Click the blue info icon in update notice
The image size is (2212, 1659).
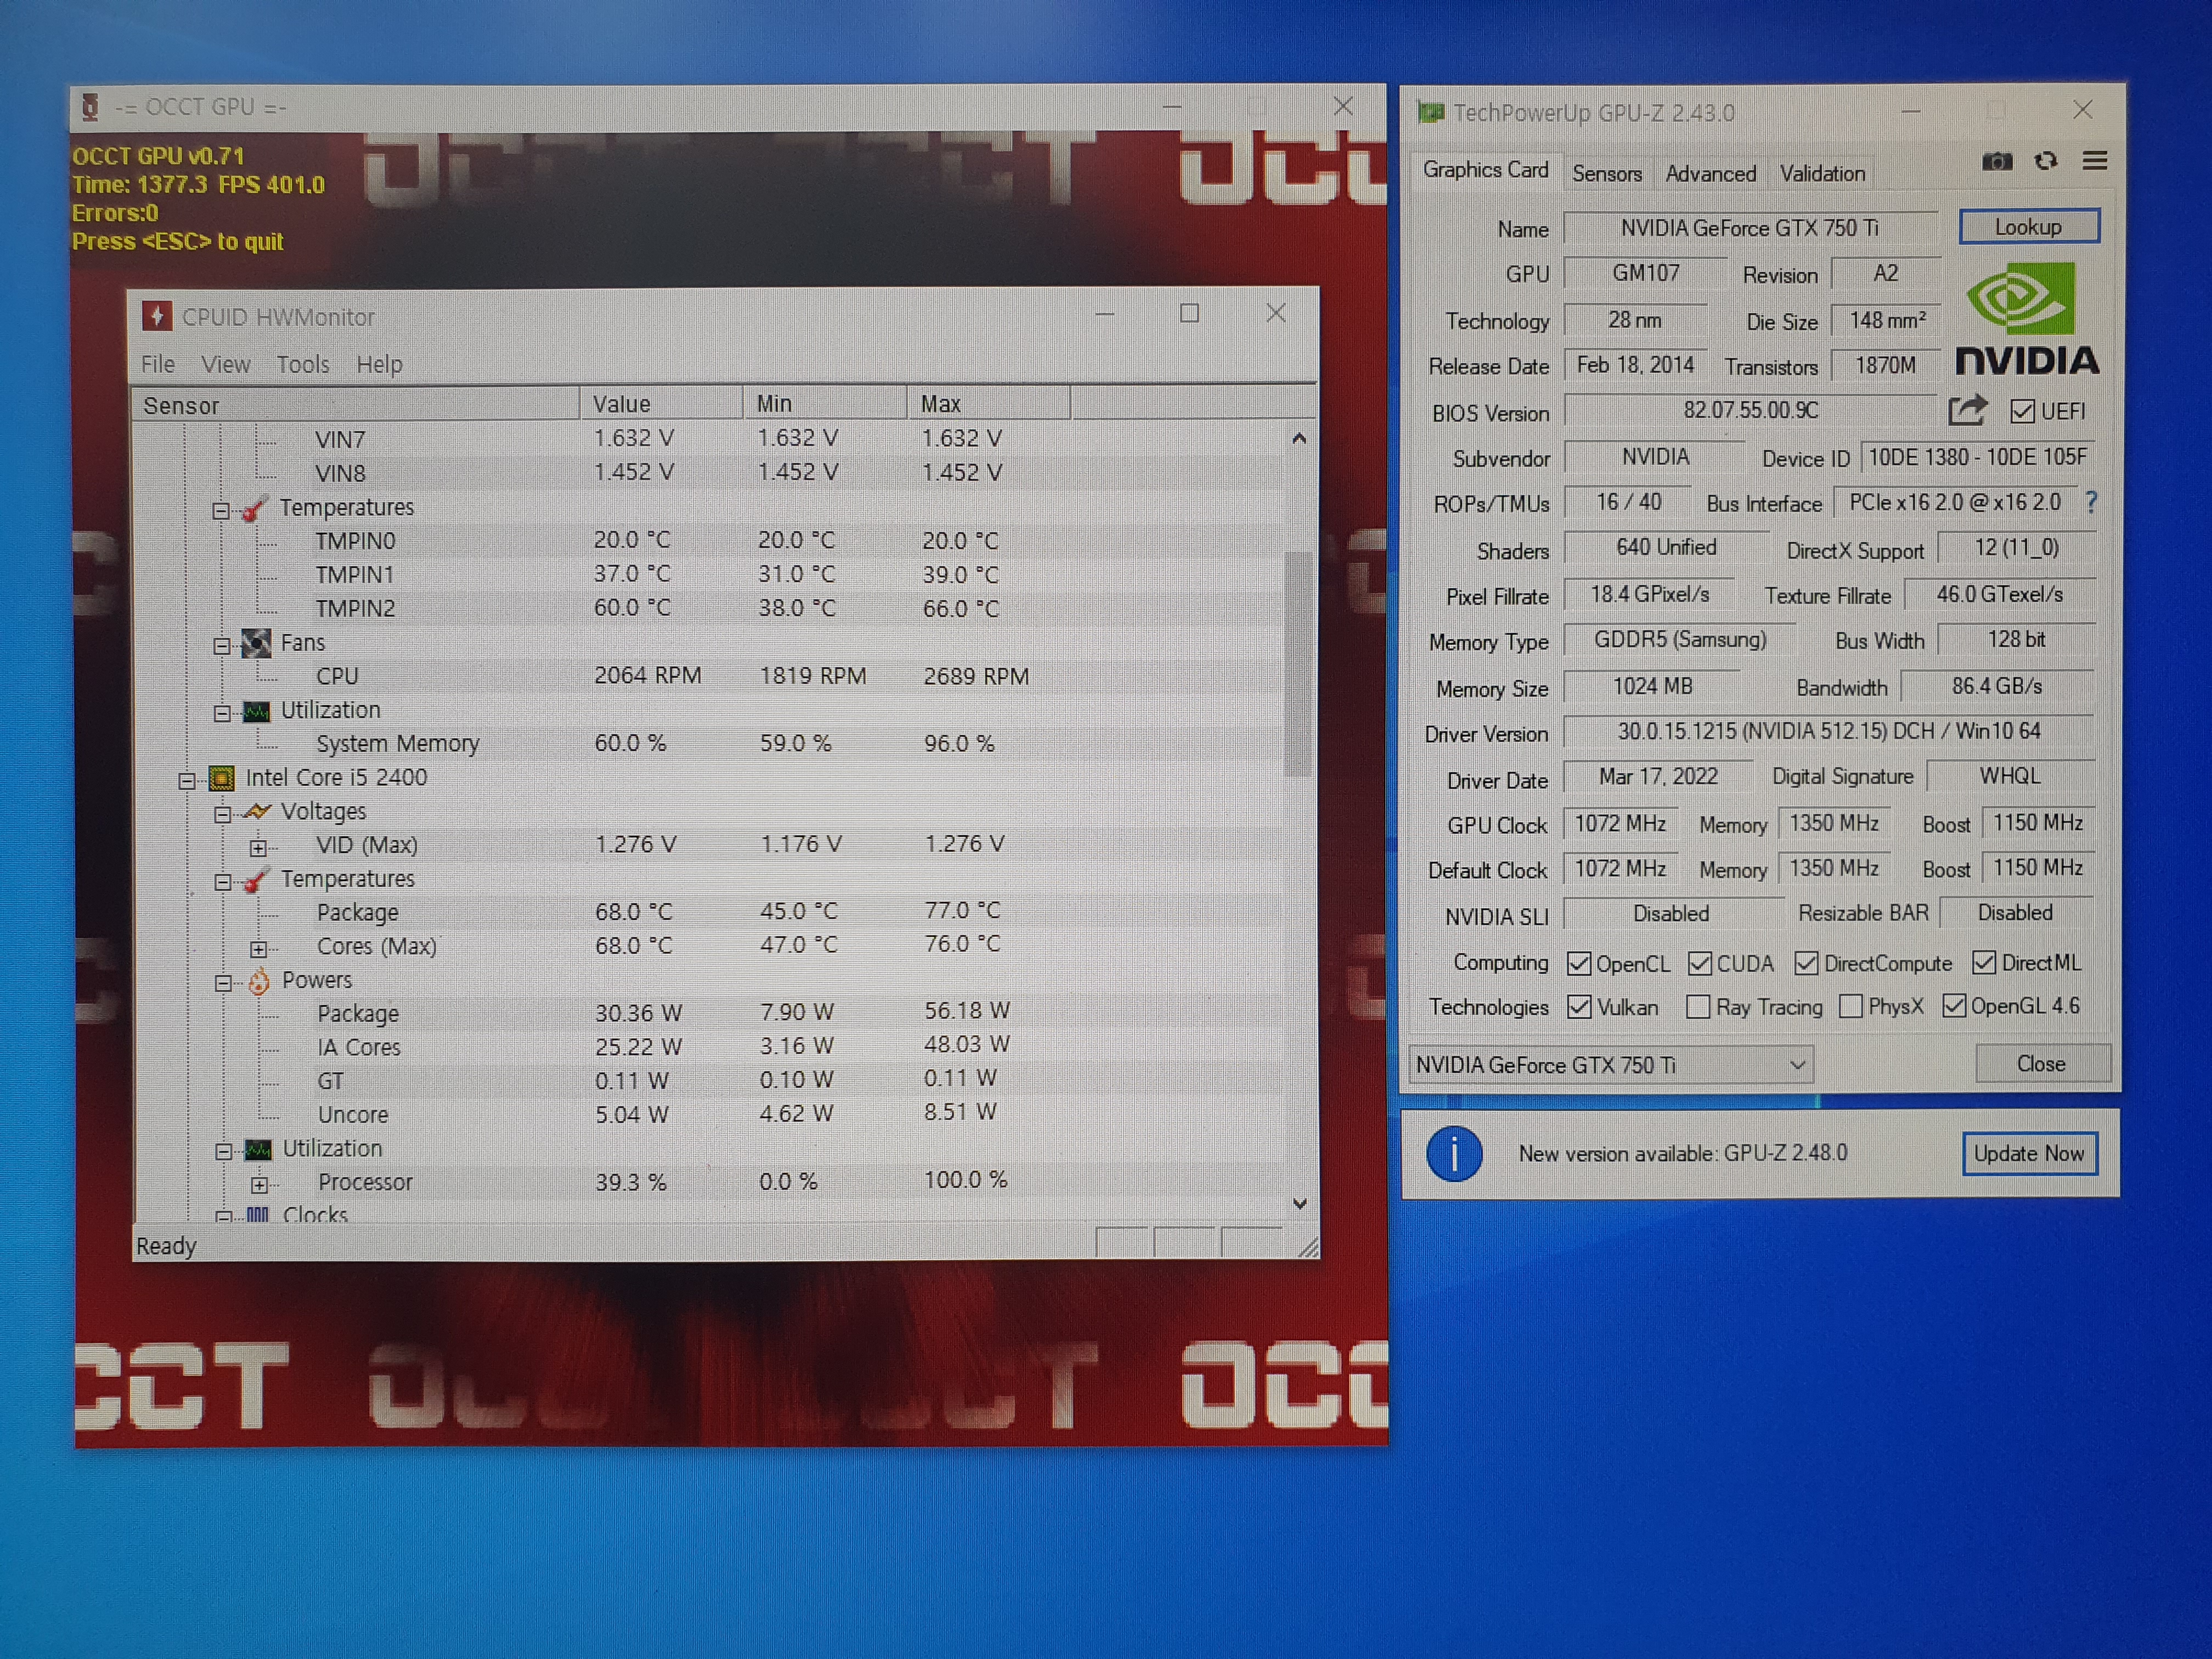pos(1453,1154)
